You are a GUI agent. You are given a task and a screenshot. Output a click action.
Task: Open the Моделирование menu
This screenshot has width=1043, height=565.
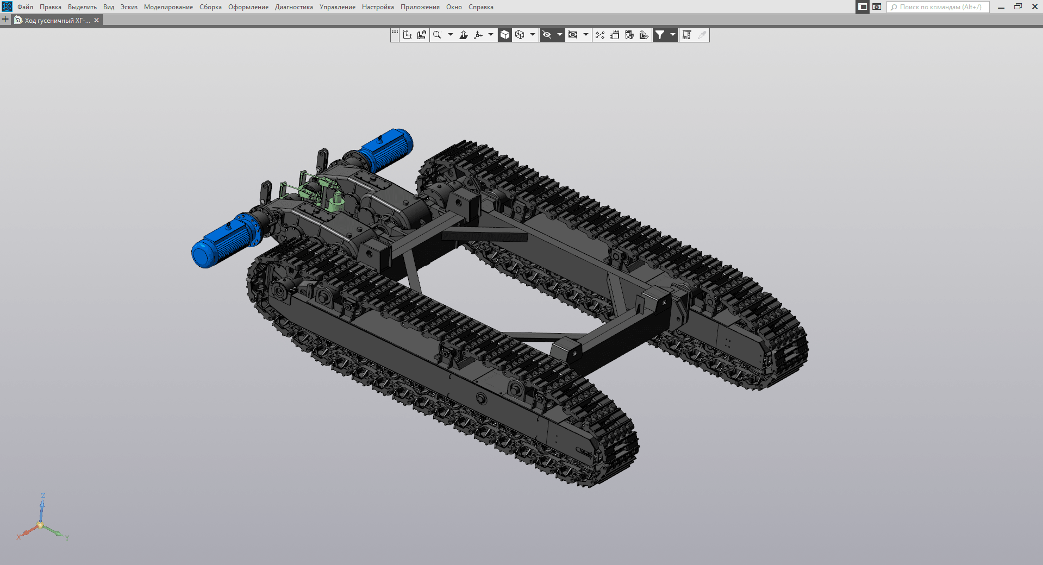tap(168, 7)
